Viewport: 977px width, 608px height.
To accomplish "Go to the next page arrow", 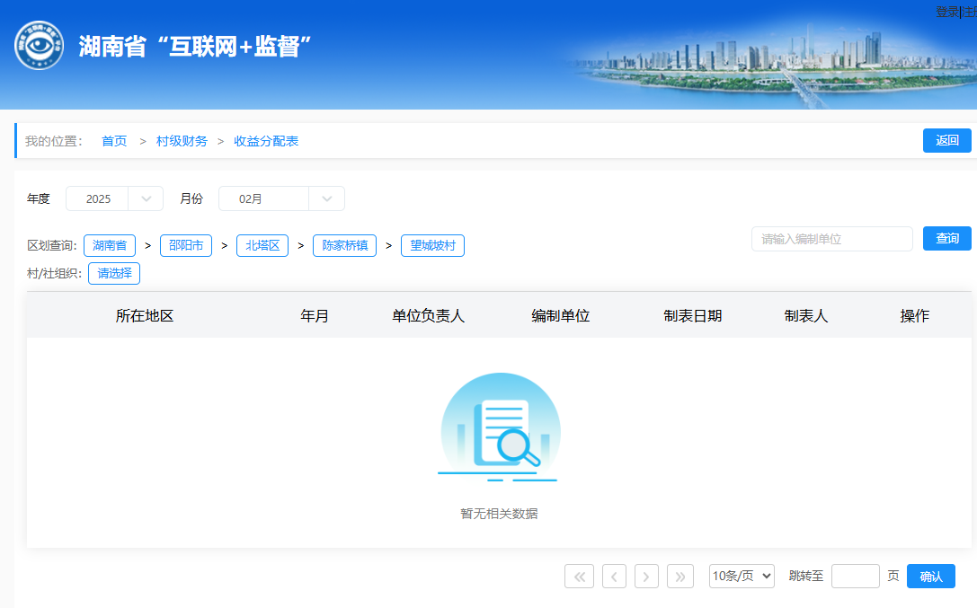I will 646,577.
